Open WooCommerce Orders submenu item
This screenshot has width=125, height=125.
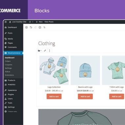[x=8, y=61]
